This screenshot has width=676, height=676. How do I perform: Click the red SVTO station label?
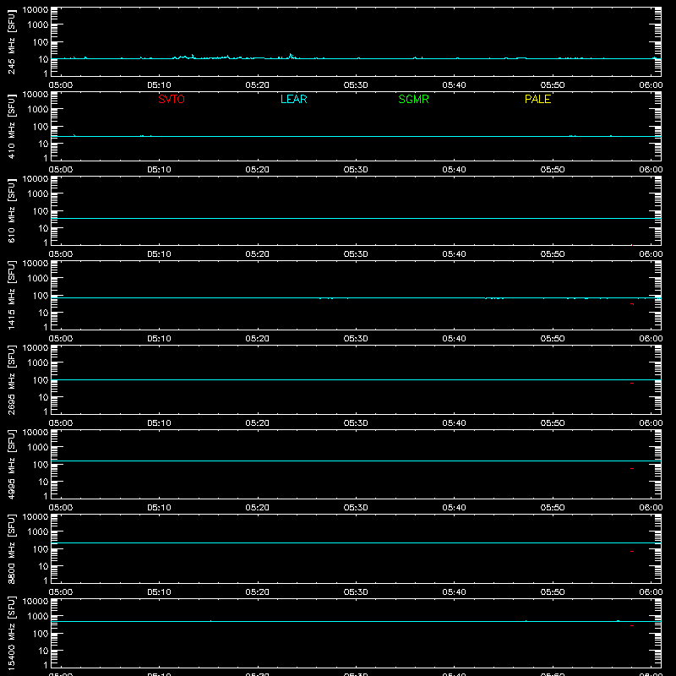click(172, 99)
